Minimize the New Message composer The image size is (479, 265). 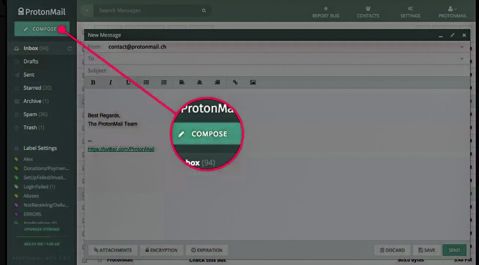point(440,36)
